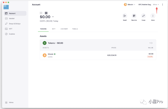168x109 pixels.
Task: Click the light gray square above balance
Action: [41, 13]
